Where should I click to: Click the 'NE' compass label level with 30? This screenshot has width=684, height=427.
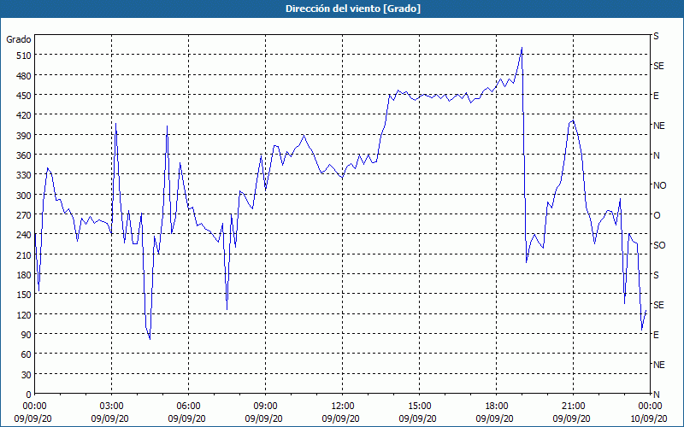click(x=658, y=365)
